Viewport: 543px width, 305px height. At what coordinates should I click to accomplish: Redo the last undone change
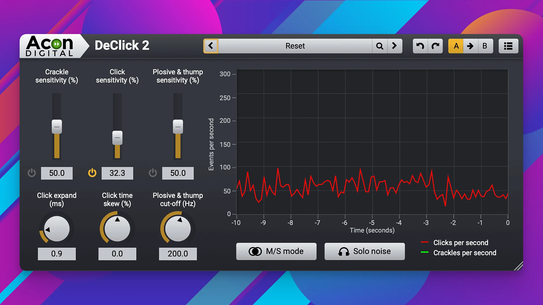pos(435,46)
